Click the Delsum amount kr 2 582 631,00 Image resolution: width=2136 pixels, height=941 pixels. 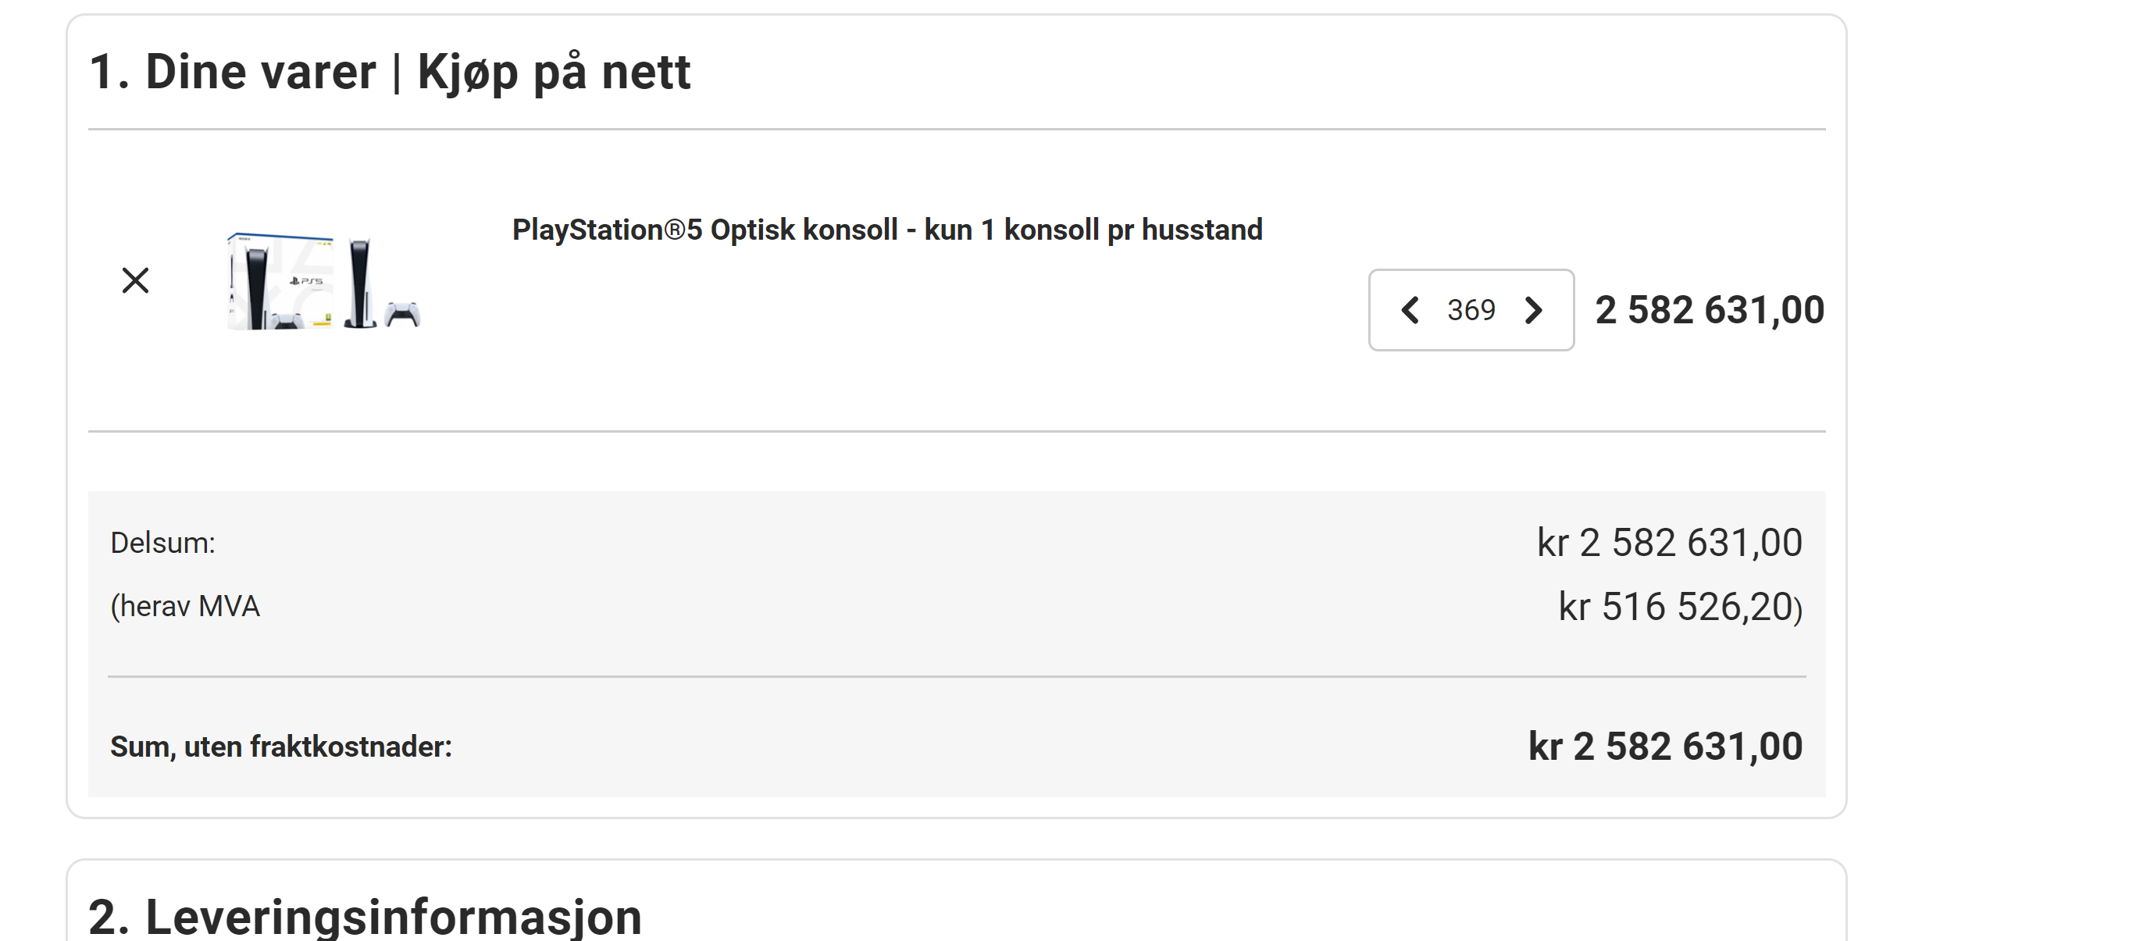[x=1669, y=543]
